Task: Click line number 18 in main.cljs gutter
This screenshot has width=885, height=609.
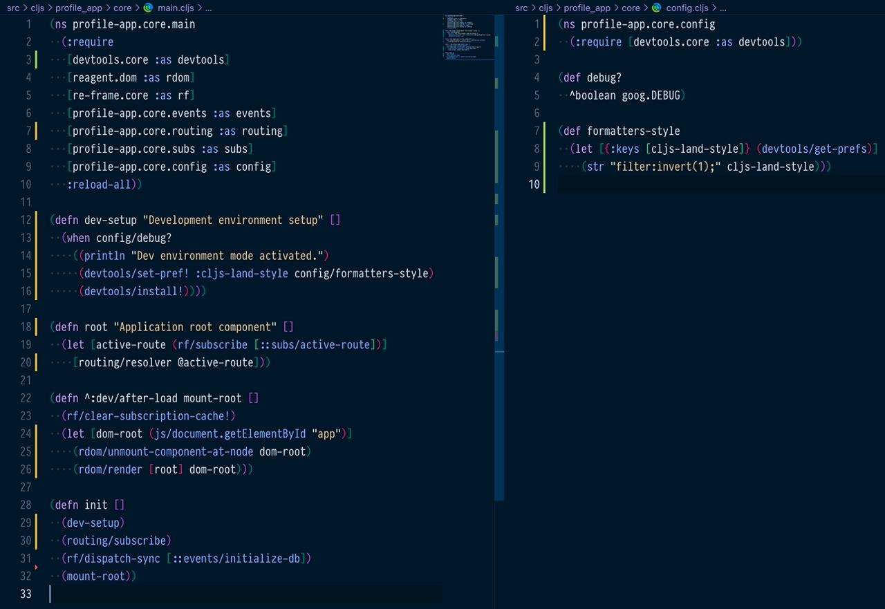Action: [x=26, y=327]
